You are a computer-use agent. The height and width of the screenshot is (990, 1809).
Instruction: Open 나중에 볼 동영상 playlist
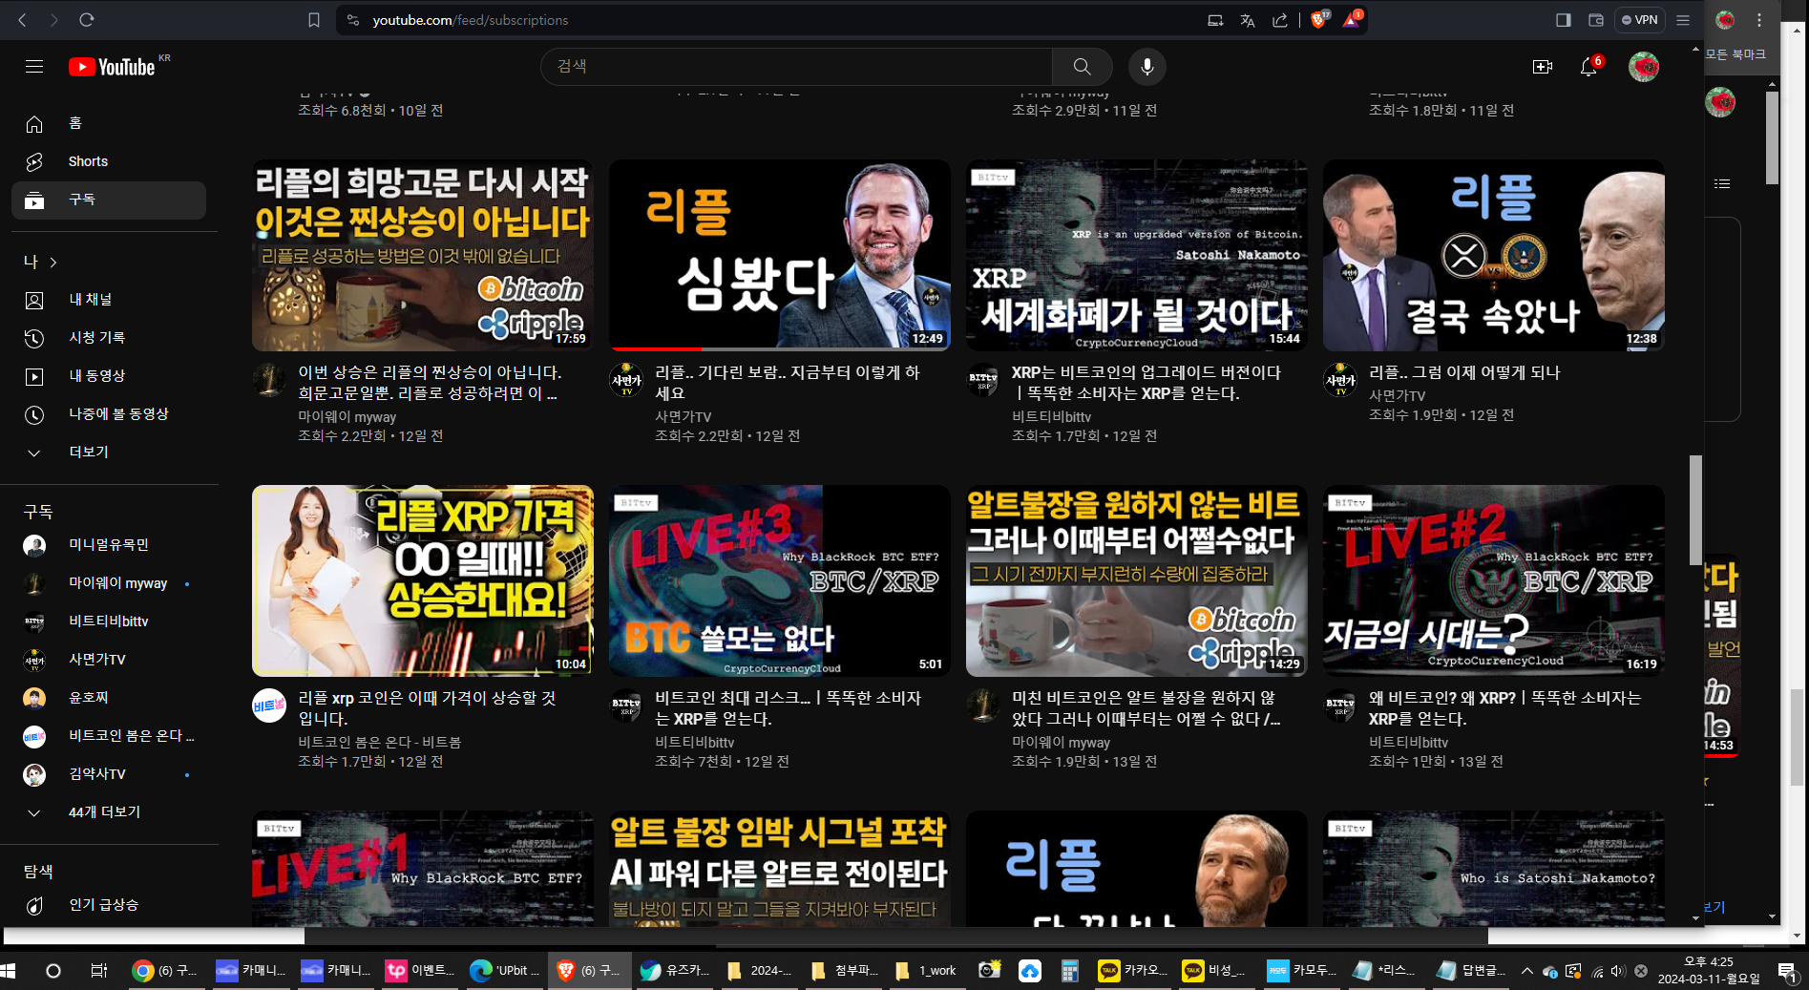pyautogui.click(x=109, y=414)
